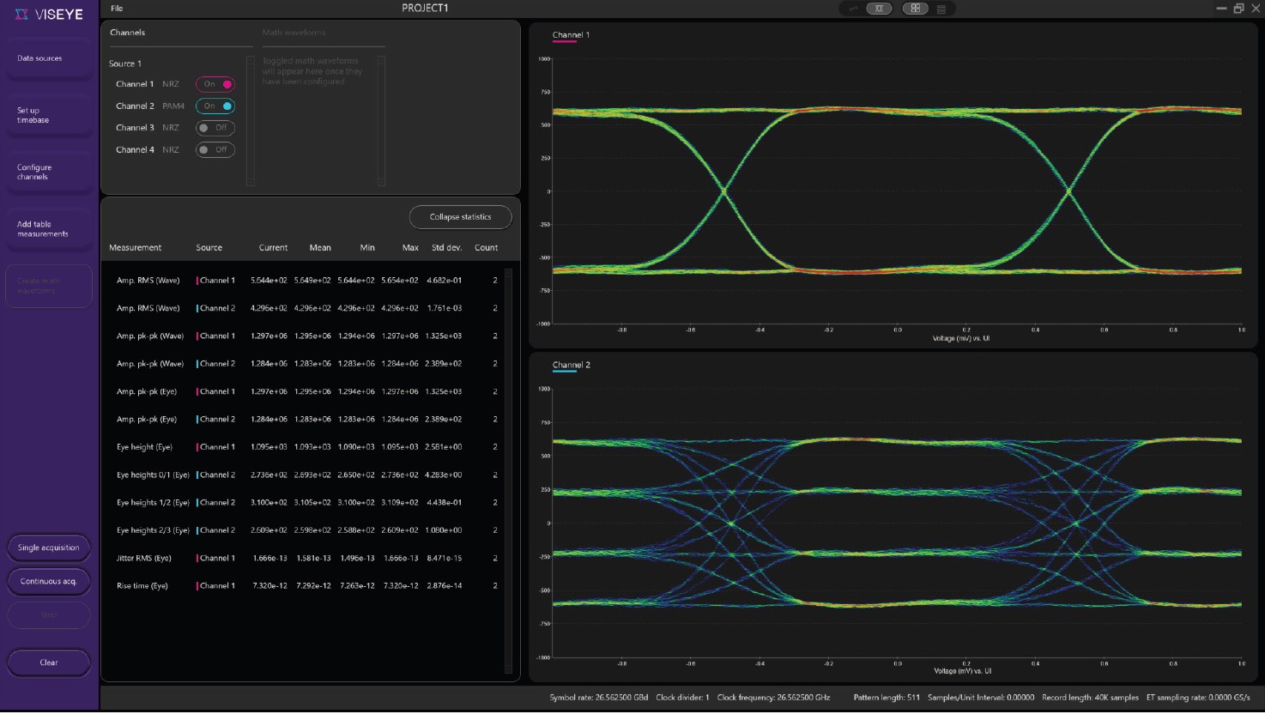1265x714 pixels.
Task: Click Add table measurements
Action: point(49,229)
